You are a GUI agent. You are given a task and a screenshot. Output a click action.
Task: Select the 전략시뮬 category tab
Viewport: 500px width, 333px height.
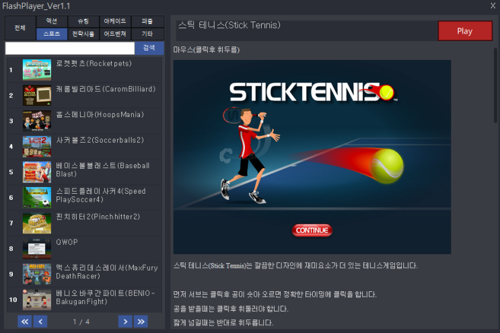click(83, 34)
